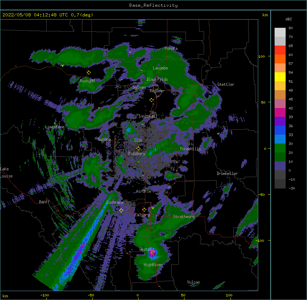
Task: Click the yellow diamond marker beside RockyMH
Action: click(89, 73)
